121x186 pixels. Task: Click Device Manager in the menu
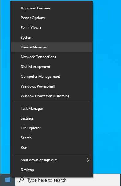click(51, 47)
